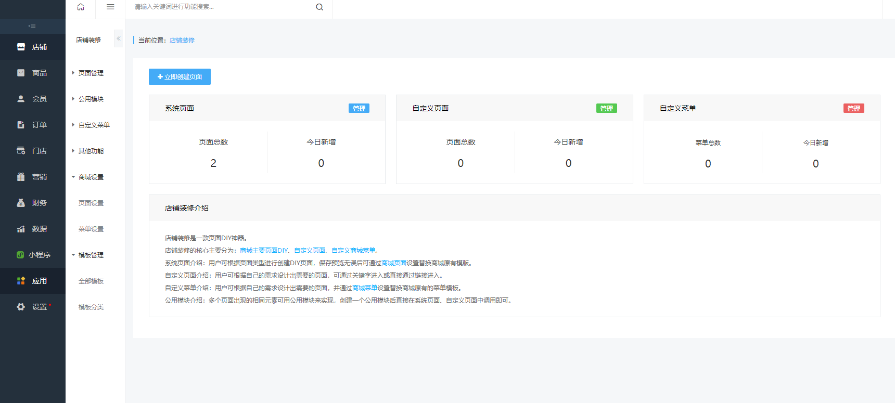
Task: Select 页面设置 submenu item
Action: [91, 203]
